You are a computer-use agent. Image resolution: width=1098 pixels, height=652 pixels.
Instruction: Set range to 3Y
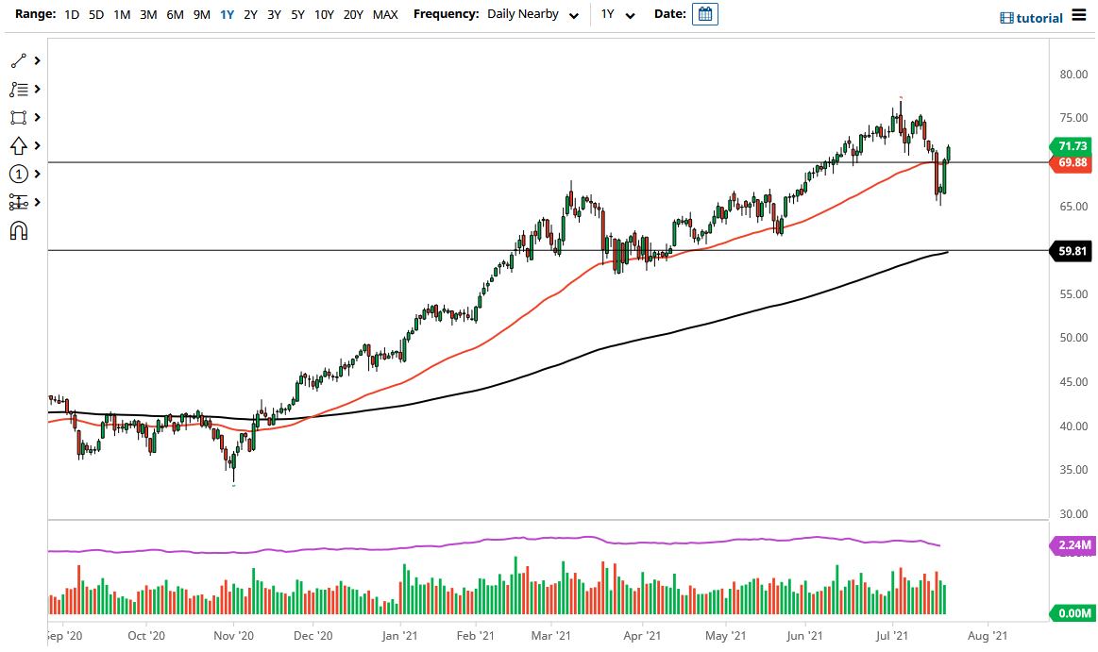274,14
